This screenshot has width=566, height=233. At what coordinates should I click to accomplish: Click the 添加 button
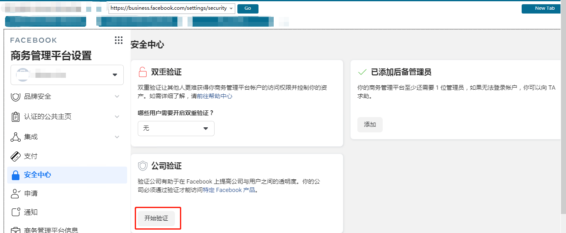point(370,125)
